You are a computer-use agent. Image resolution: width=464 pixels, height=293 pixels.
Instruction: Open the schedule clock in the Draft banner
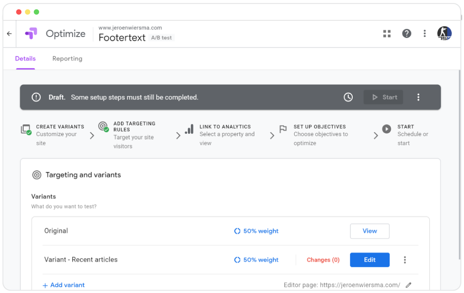(348, 97)
